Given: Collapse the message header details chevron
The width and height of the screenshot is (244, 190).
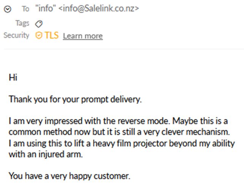Looking at the screenshot, I should pos(7,10).
